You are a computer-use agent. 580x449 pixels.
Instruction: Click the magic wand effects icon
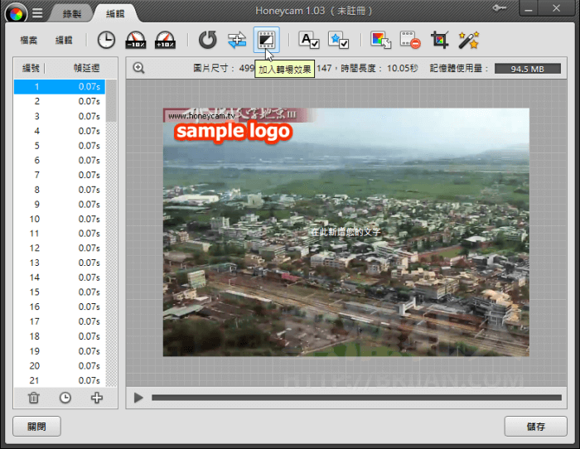point(469,40)
